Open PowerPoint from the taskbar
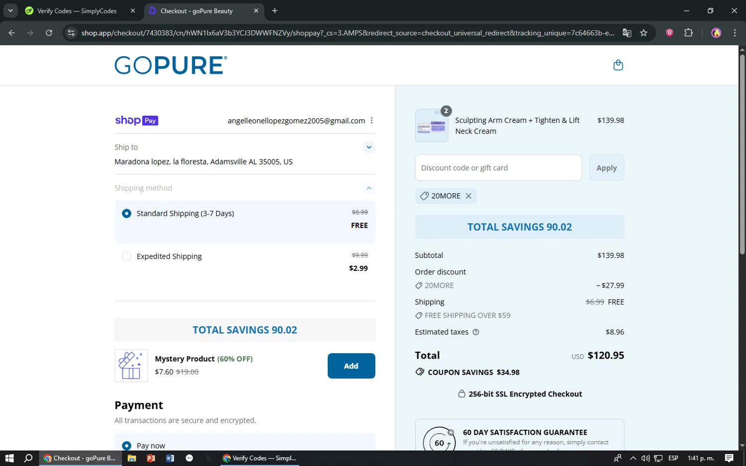 click(151, 458)
